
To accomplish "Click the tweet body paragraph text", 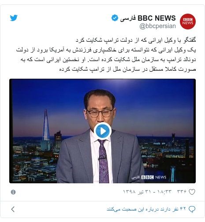I will coord(106,59).
